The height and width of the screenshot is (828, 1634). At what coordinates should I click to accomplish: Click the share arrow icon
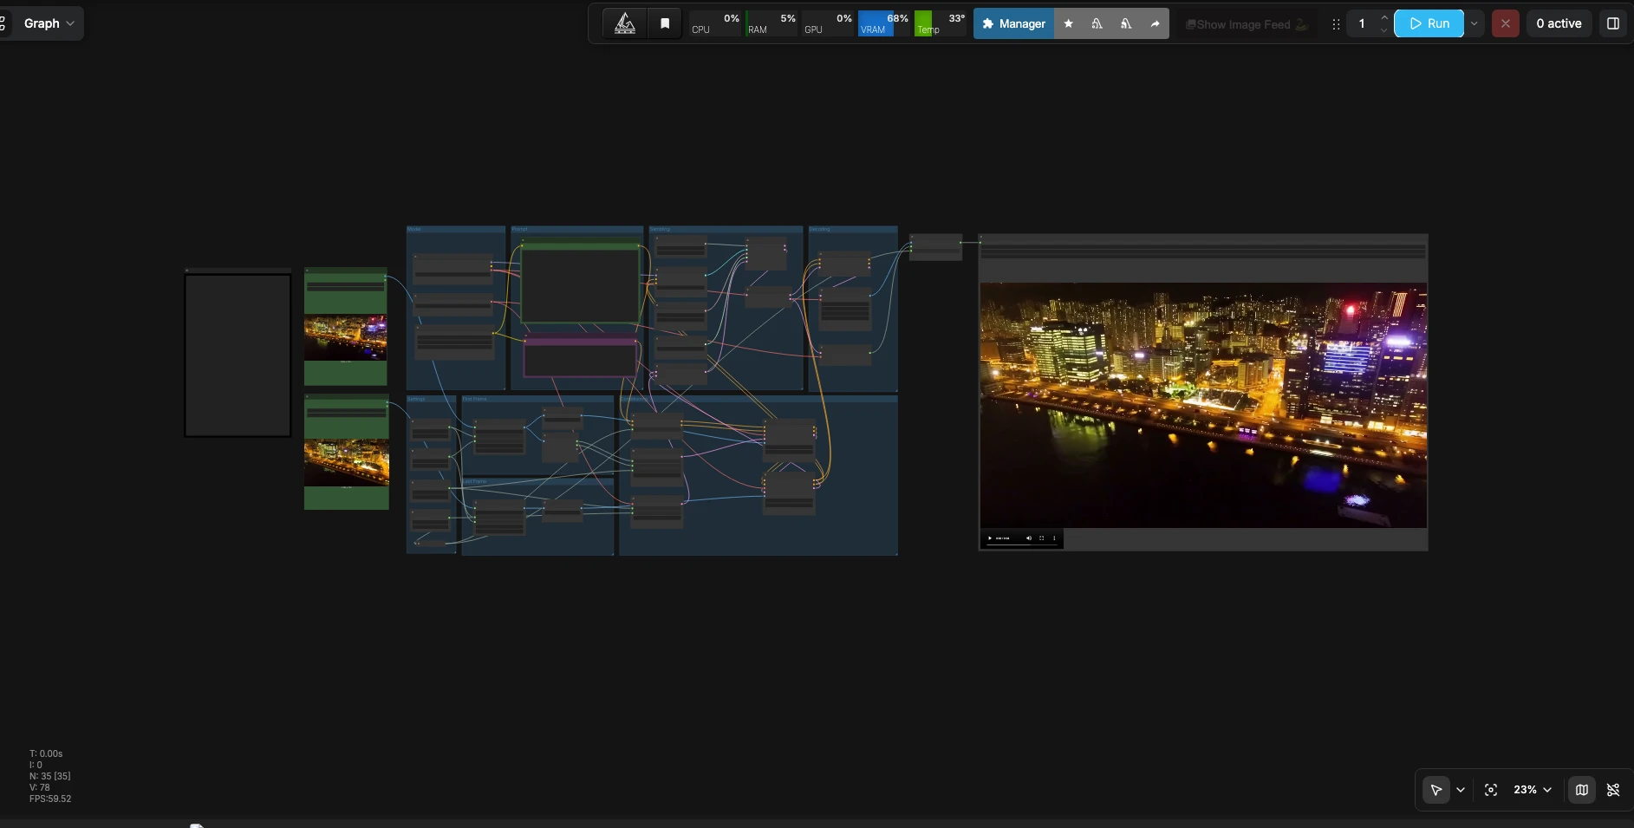[1155, 23]
